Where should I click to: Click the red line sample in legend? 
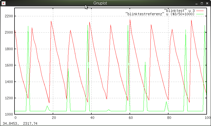coord(200,11)
